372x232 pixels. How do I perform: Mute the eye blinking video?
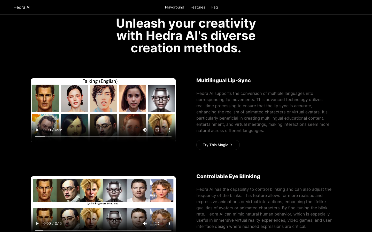click(145, 223)
